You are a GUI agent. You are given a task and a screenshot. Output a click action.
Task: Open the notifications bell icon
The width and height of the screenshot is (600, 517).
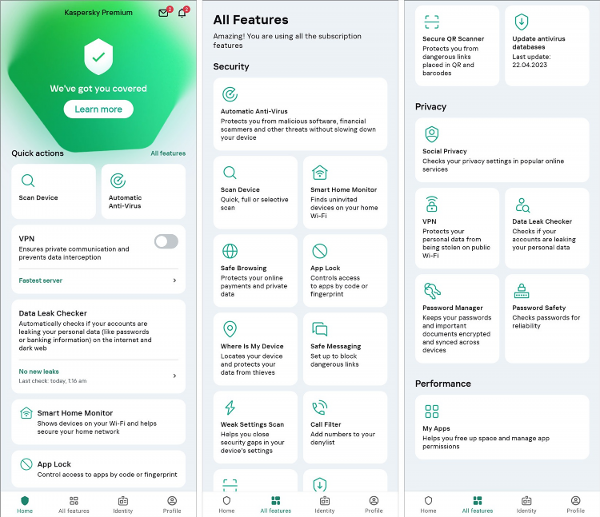pyautogui.click(x=182, y=13)
